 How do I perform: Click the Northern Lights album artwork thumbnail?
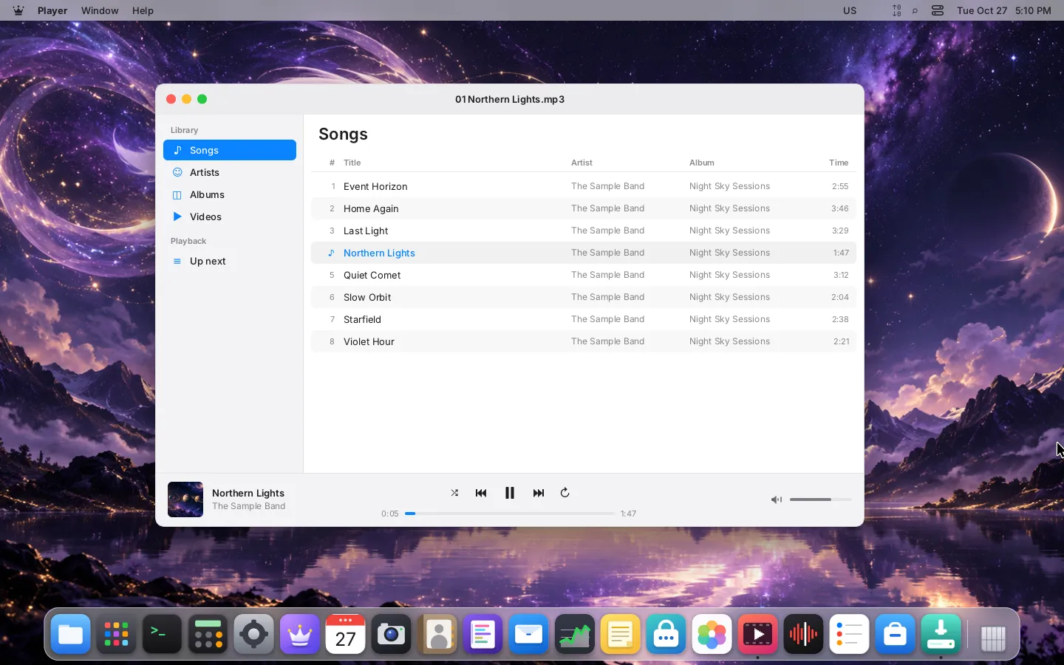(185, 499)
